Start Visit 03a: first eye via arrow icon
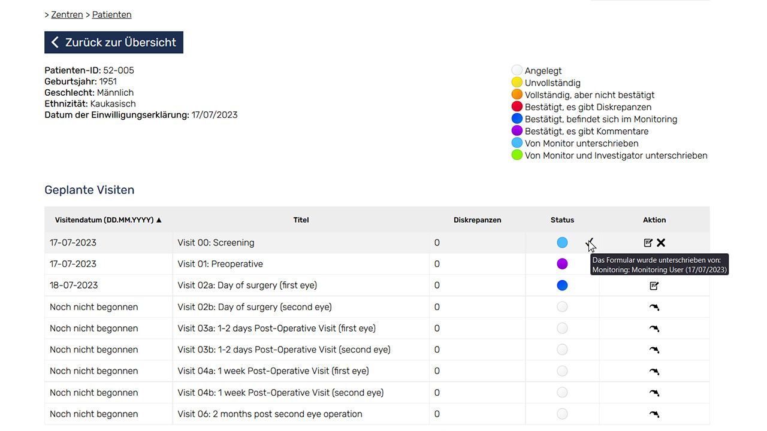 click(654, 329)
